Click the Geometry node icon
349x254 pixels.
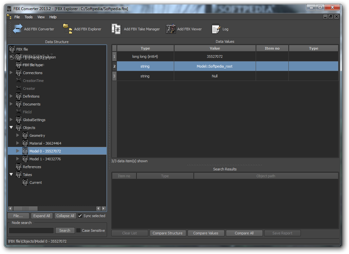coord(25,135)
